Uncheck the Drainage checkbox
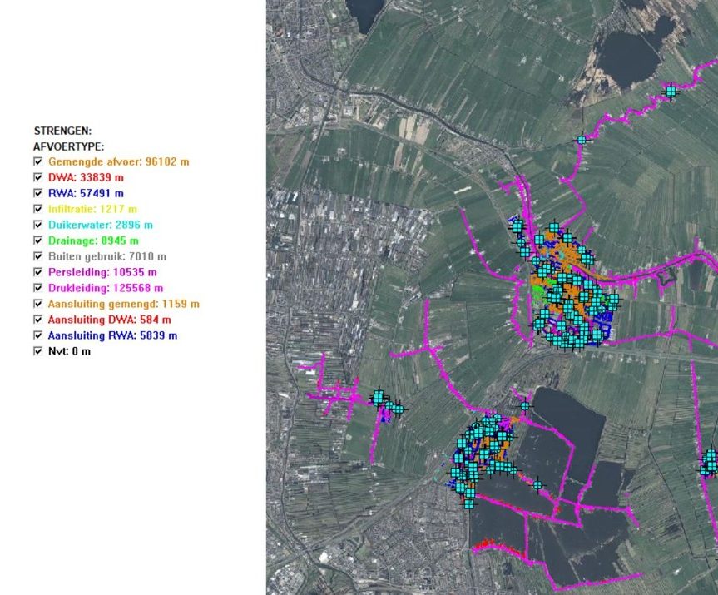The image size is (718, 595). pyautogui.click(x=37, y=240)
